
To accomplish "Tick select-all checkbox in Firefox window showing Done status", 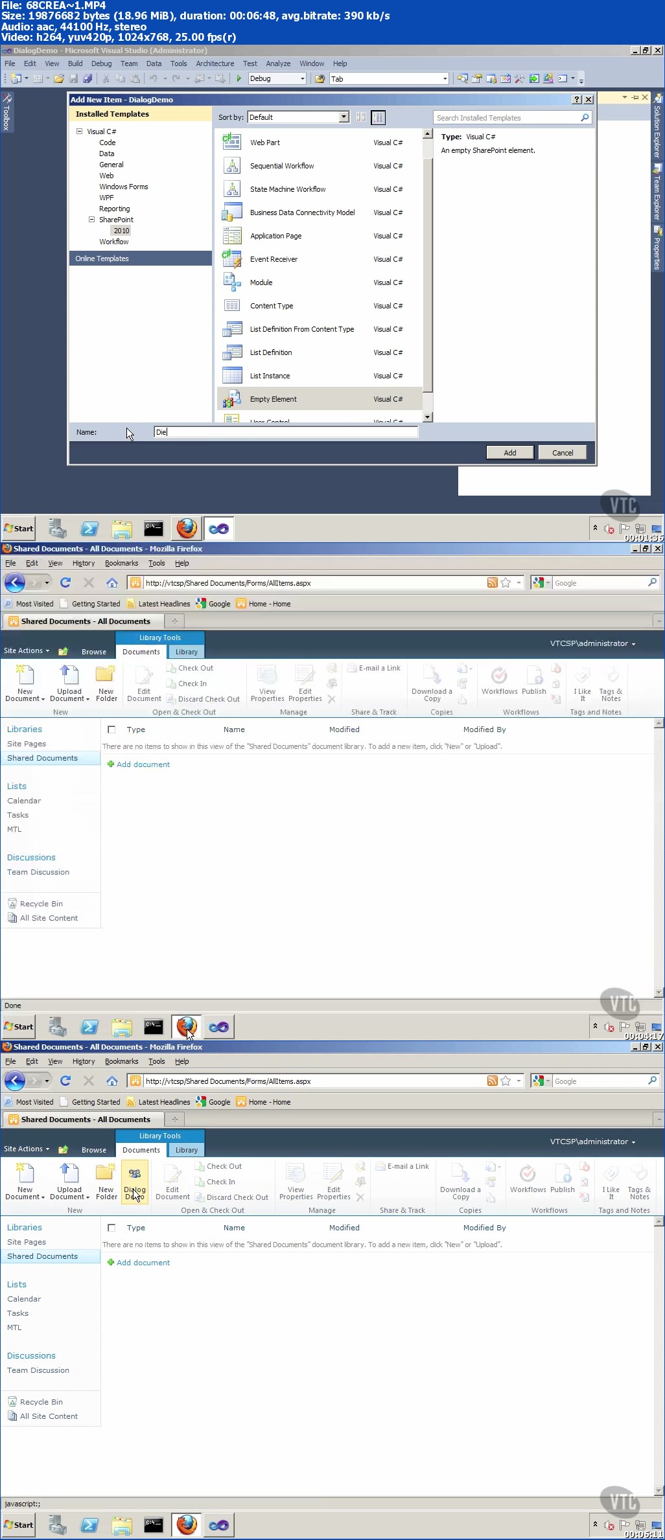I will [x=111, y=730].
